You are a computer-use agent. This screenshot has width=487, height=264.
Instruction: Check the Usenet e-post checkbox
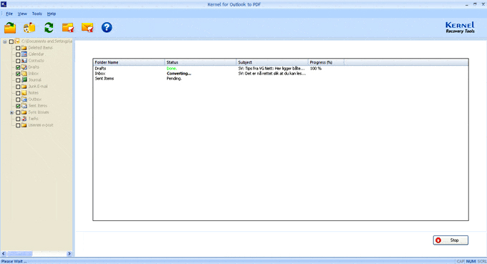point(18,126)
